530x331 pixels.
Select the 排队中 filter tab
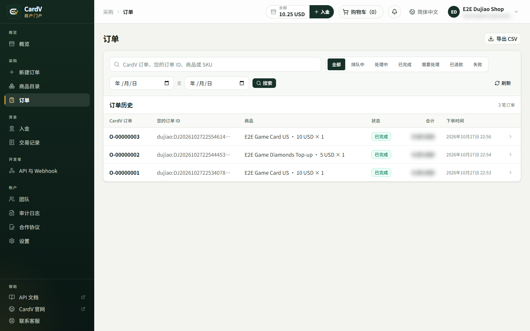click(358, 64)
